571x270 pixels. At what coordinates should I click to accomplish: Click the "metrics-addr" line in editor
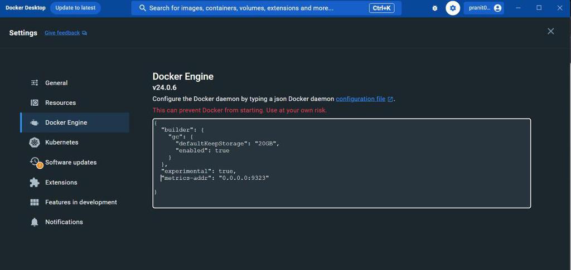pos(215,178)
